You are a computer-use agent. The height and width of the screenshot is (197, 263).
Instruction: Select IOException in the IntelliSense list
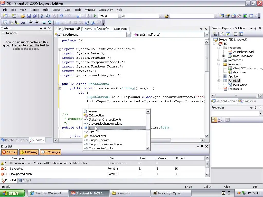[x=96, y=115]
